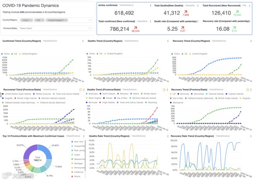Open Recovery Trend Province chart menu
The image size is (254, 181).
251,90
